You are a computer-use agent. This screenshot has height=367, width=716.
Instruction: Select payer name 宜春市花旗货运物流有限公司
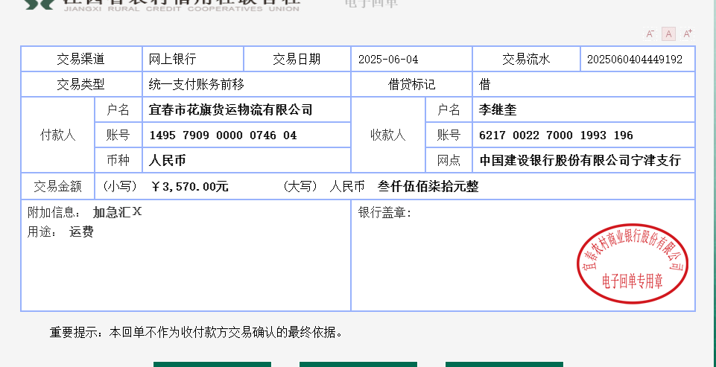click(231, 109)
